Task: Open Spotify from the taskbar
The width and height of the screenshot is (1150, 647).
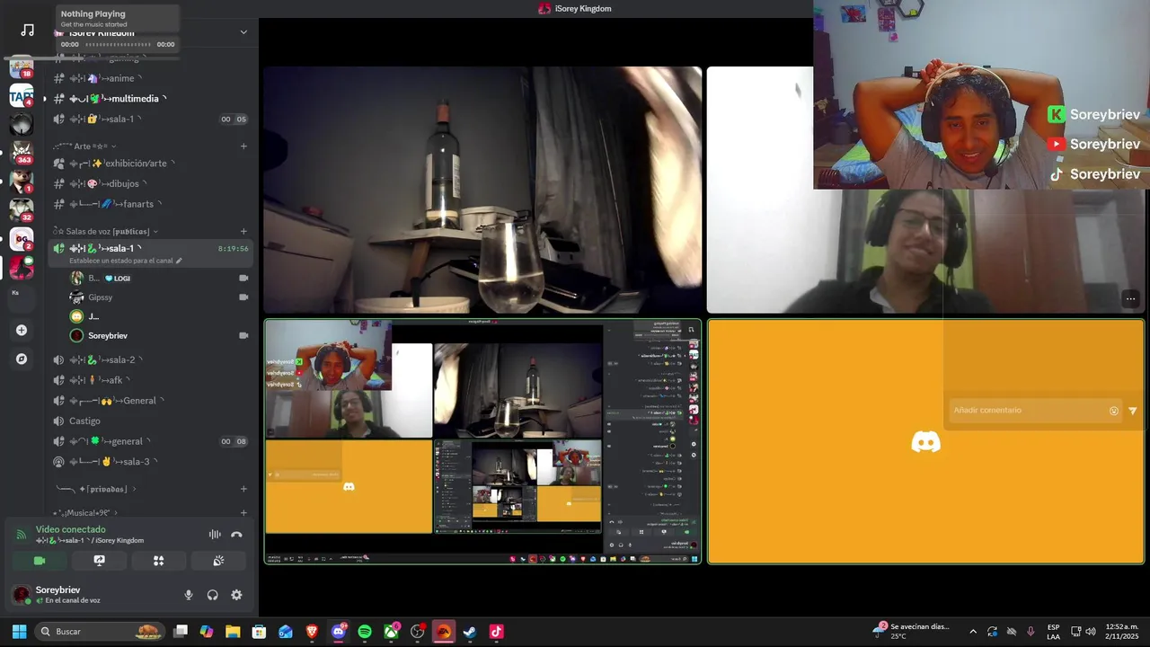Action: [x=365, y=632]
